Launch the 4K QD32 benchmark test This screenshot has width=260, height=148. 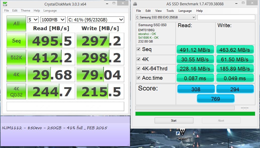click(16, 91)
